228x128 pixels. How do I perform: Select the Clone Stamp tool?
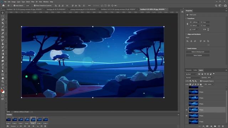coord(2,44)
